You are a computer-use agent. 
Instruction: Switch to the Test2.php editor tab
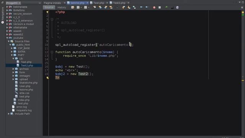click(119, 3)
